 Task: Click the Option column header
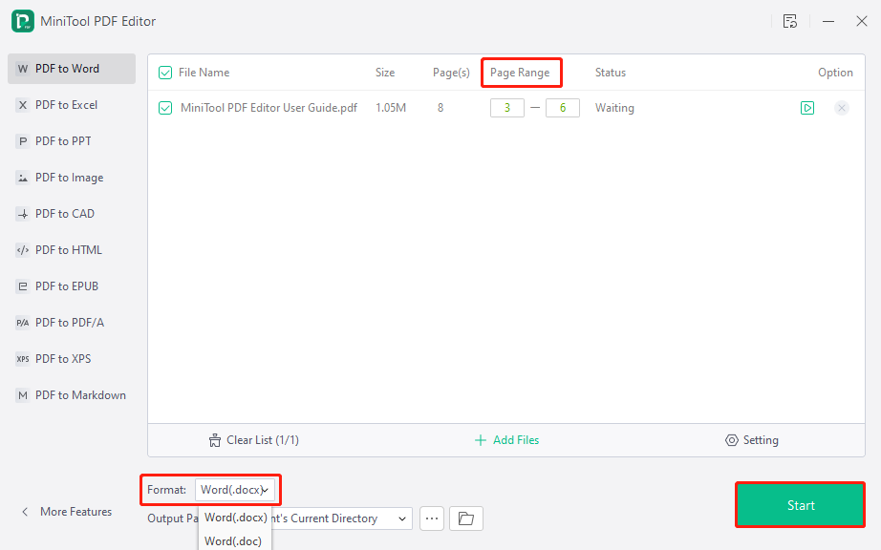(x=835, y=73)
